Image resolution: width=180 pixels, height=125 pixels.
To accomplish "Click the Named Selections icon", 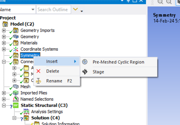I will click(x=16, y=99).
